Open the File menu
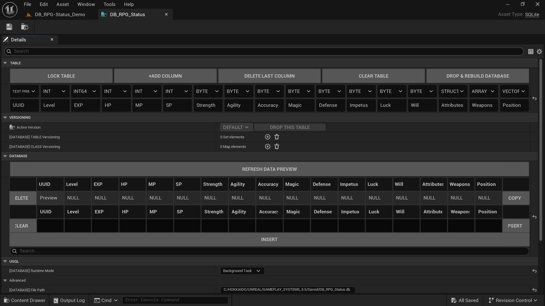Viewport: 545px width, 306px height. pos(27,4)
